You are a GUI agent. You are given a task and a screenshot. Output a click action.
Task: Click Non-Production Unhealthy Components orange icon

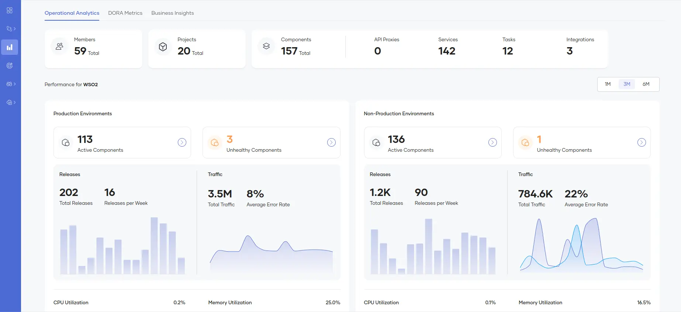tap(525, 143)
